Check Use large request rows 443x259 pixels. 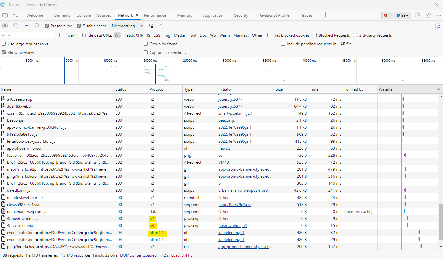pyautogui.click(x=4, y=44)
